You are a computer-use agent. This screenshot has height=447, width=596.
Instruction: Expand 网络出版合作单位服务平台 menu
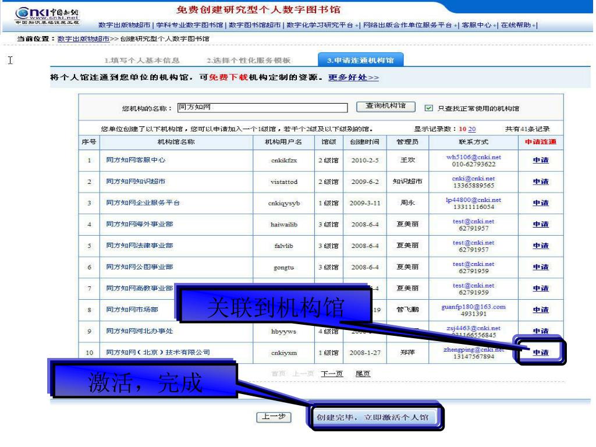[410, 25]
